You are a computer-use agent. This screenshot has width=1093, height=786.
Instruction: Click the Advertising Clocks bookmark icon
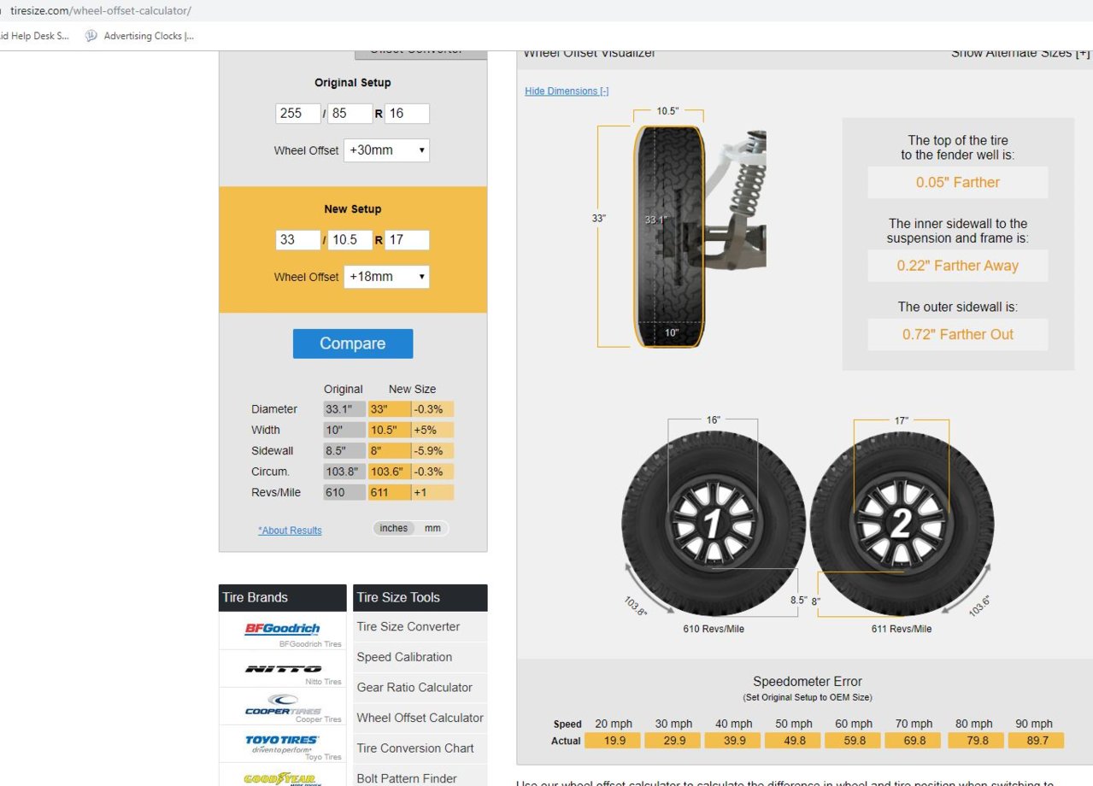tap(91, 36)
